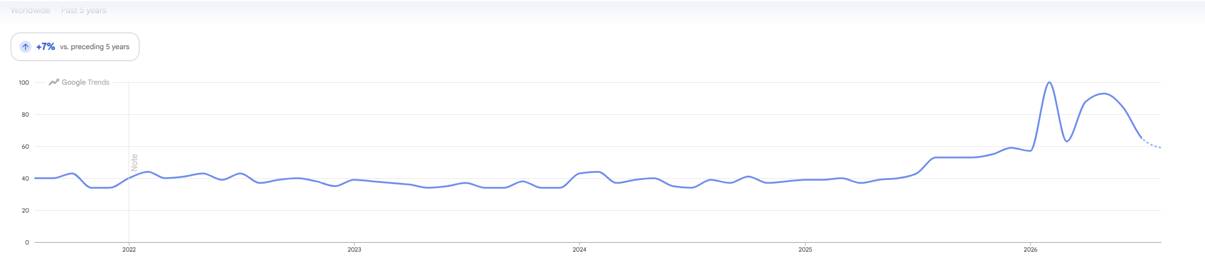Viewport: 1205px width, 264px height.
Task: Click the +7% percentage text
Action: pyautogui.click(x=46, y=47)
